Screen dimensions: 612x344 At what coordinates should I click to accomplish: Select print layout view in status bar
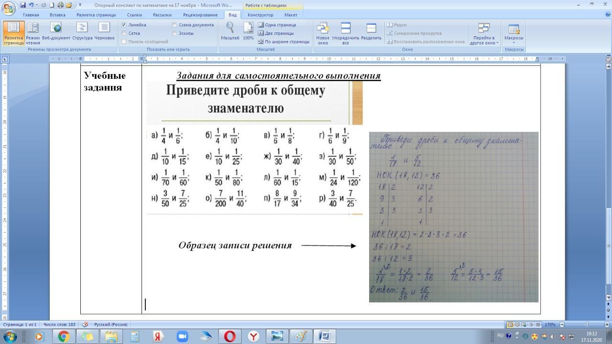[x=510, y=324]
